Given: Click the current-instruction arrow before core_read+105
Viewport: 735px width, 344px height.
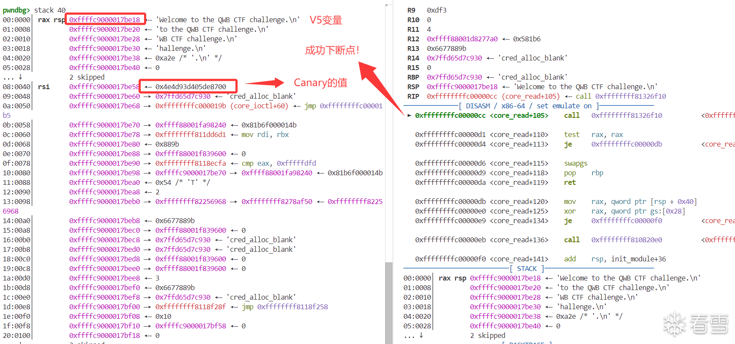Looking at the screenshot, I should point(409,115).
